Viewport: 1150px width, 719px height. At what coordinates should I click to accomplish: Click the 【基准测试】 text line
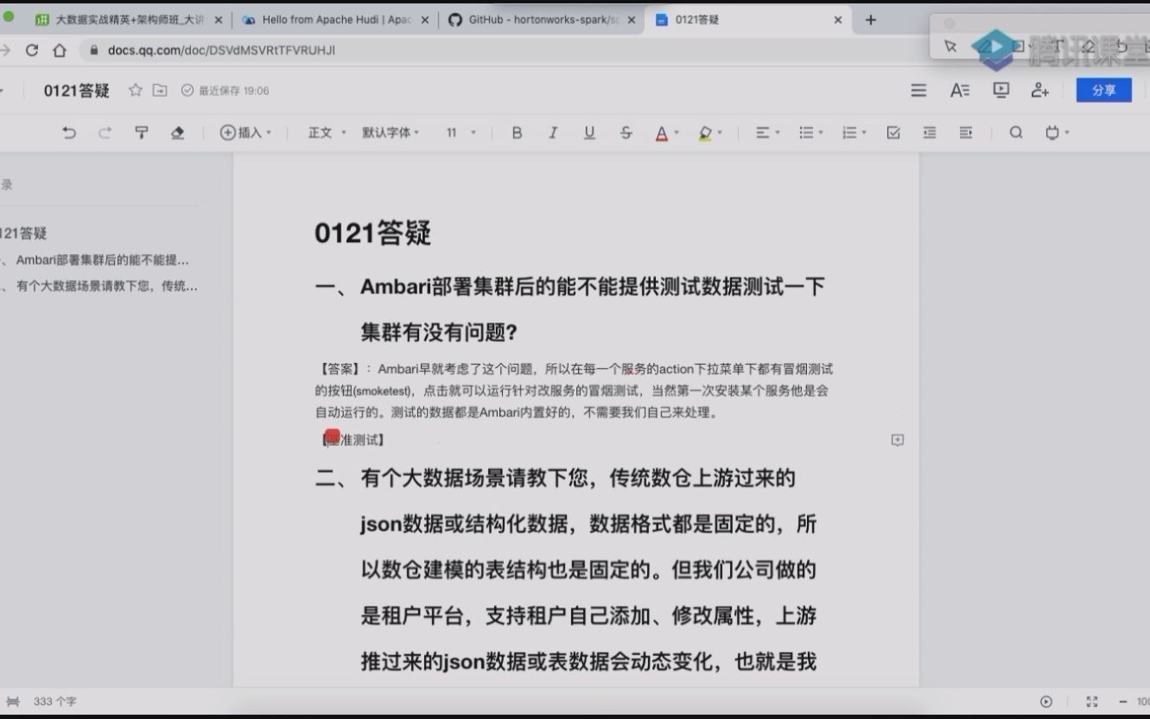click(353, 440)
